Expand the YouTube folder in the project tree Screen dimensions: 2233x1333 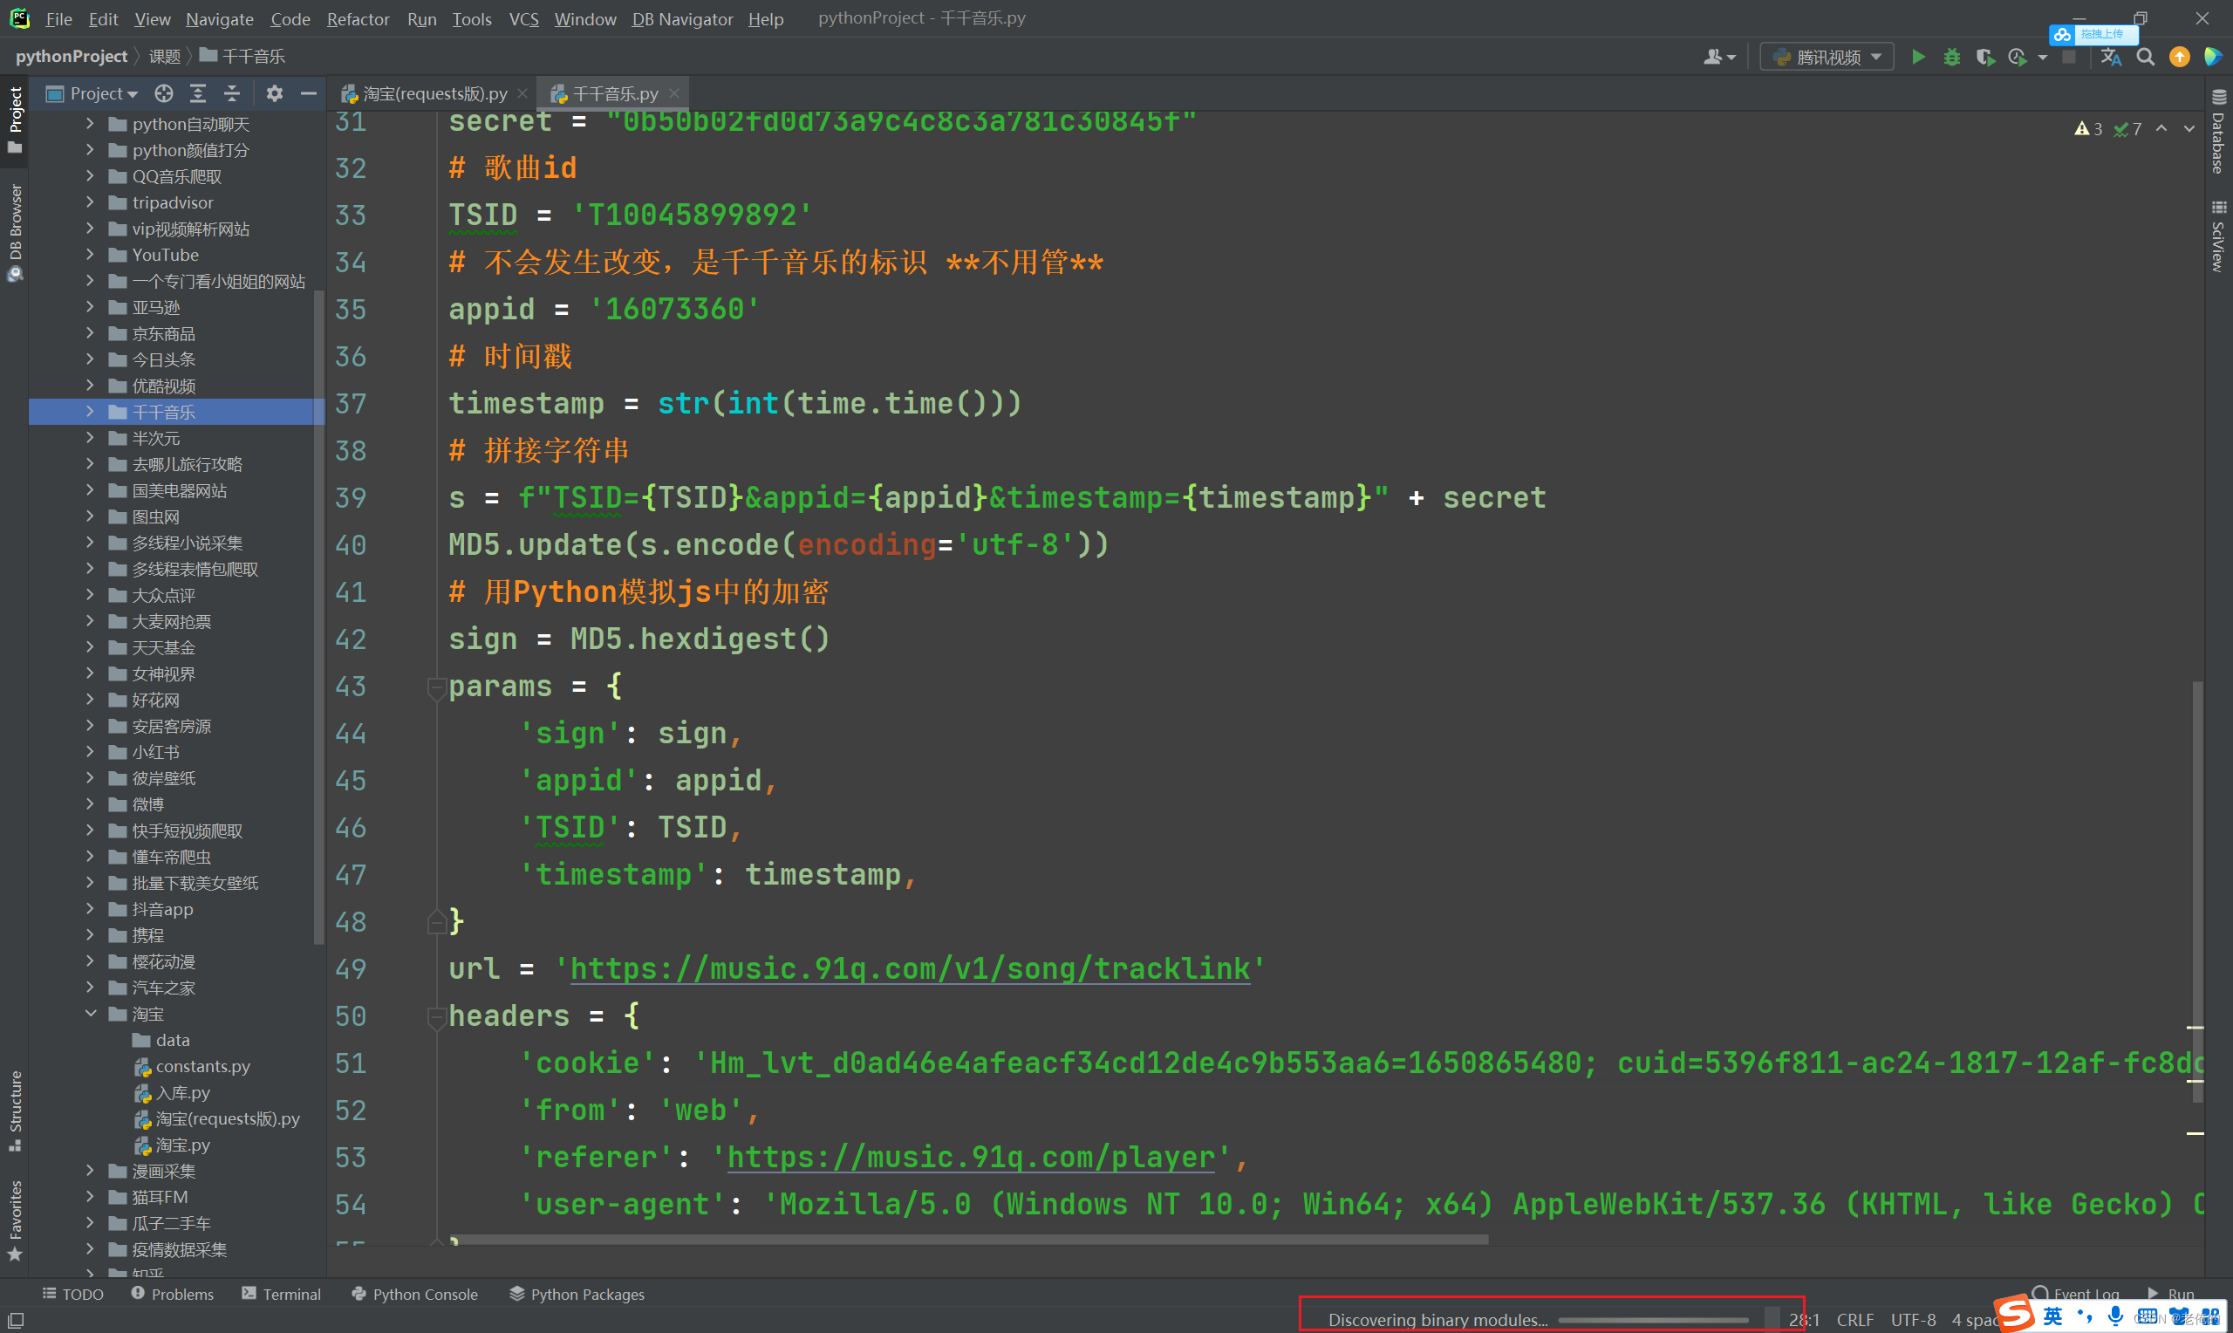pos(90,254)
